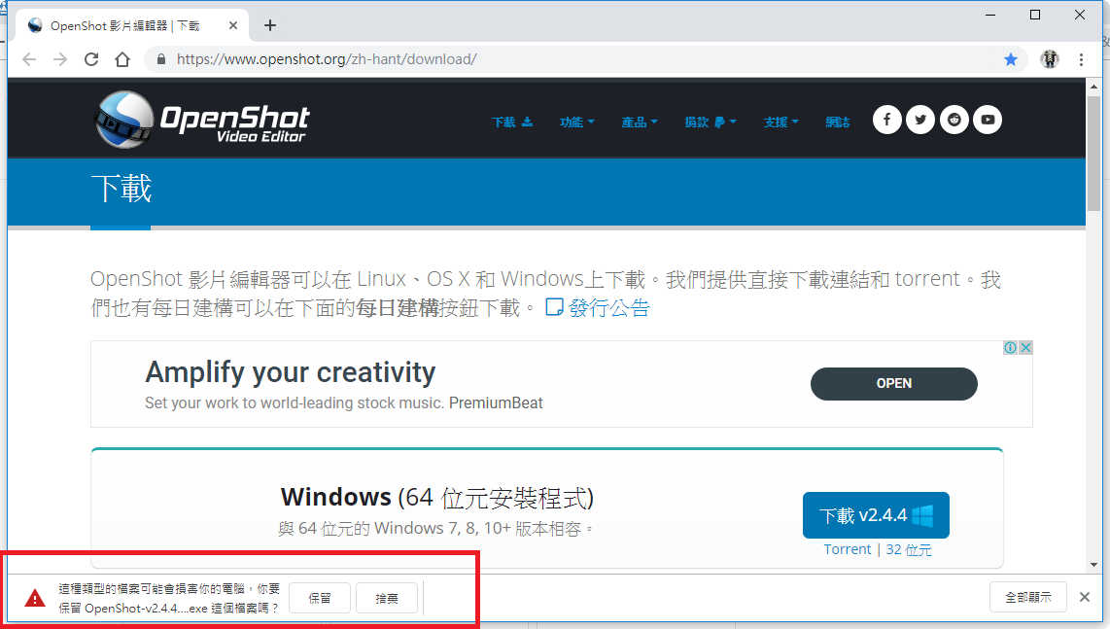Click the OpenShot Video Editor logo
Viewport: 1110px width, 629px height.
pos(202,119)
